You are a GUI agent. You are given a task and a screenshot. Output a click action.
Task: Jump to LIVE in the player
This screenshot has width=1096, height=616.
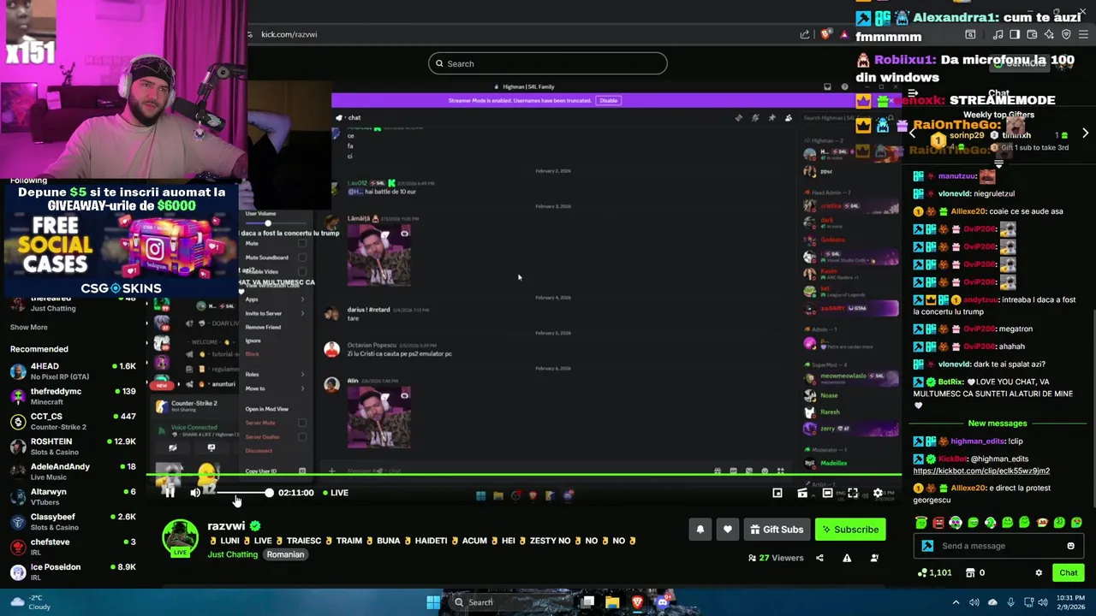tap(336, 493)
